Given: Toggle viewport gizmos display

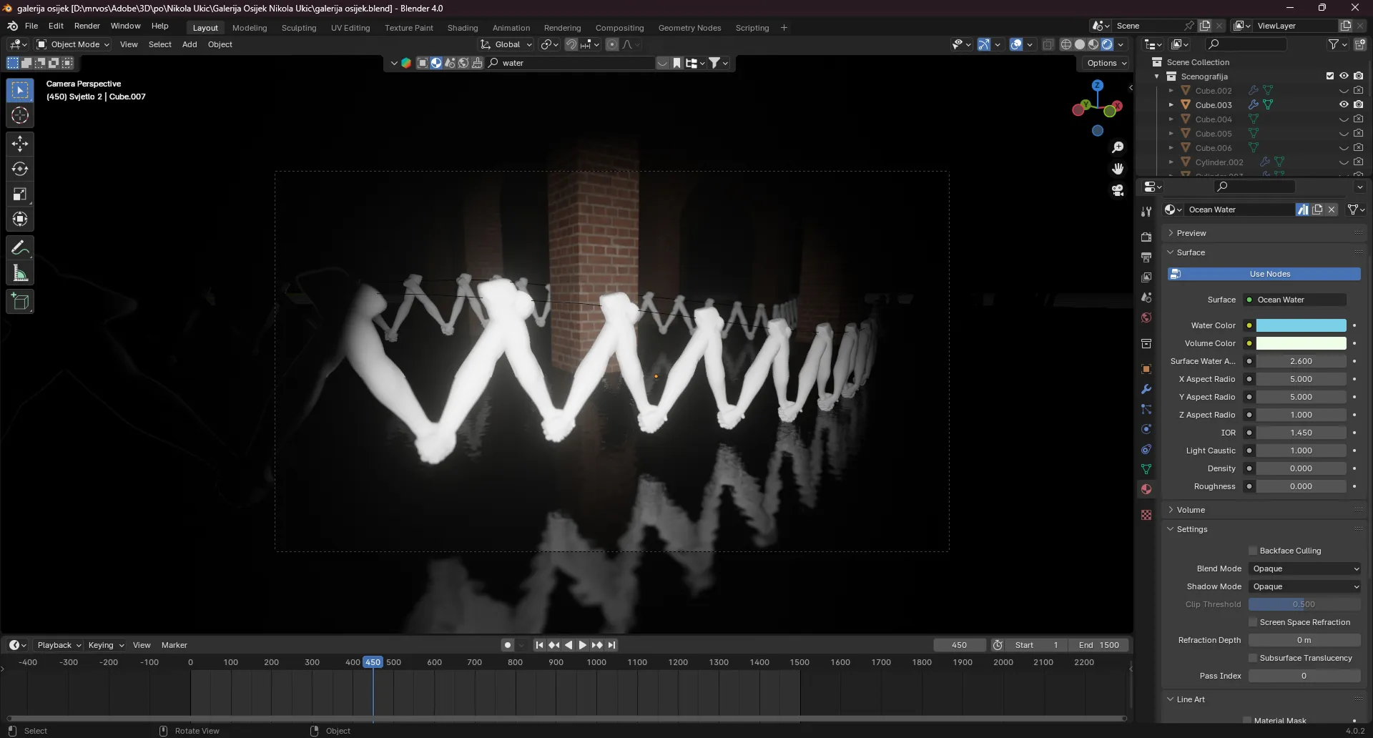Looking at the screenshot, I should coord(984,44).
